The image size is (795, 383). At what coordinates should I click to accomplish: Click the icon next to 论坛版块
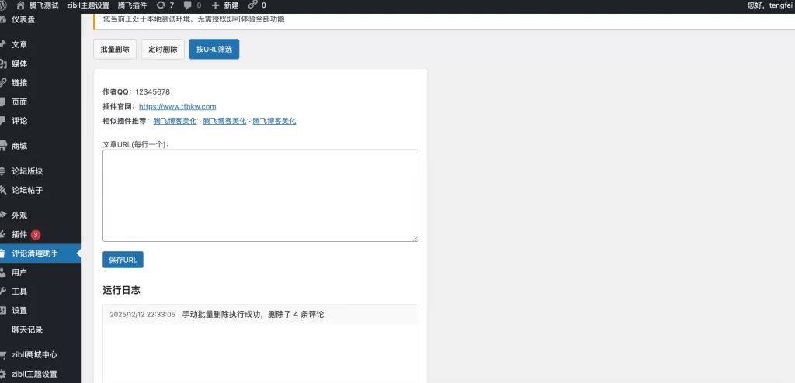(x=2, y=171)
